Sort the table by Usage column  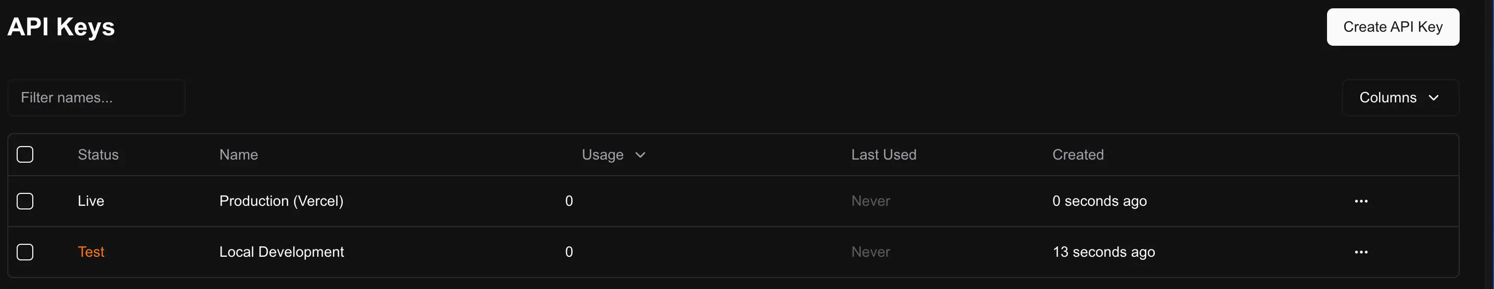click(x=613, y=154)
